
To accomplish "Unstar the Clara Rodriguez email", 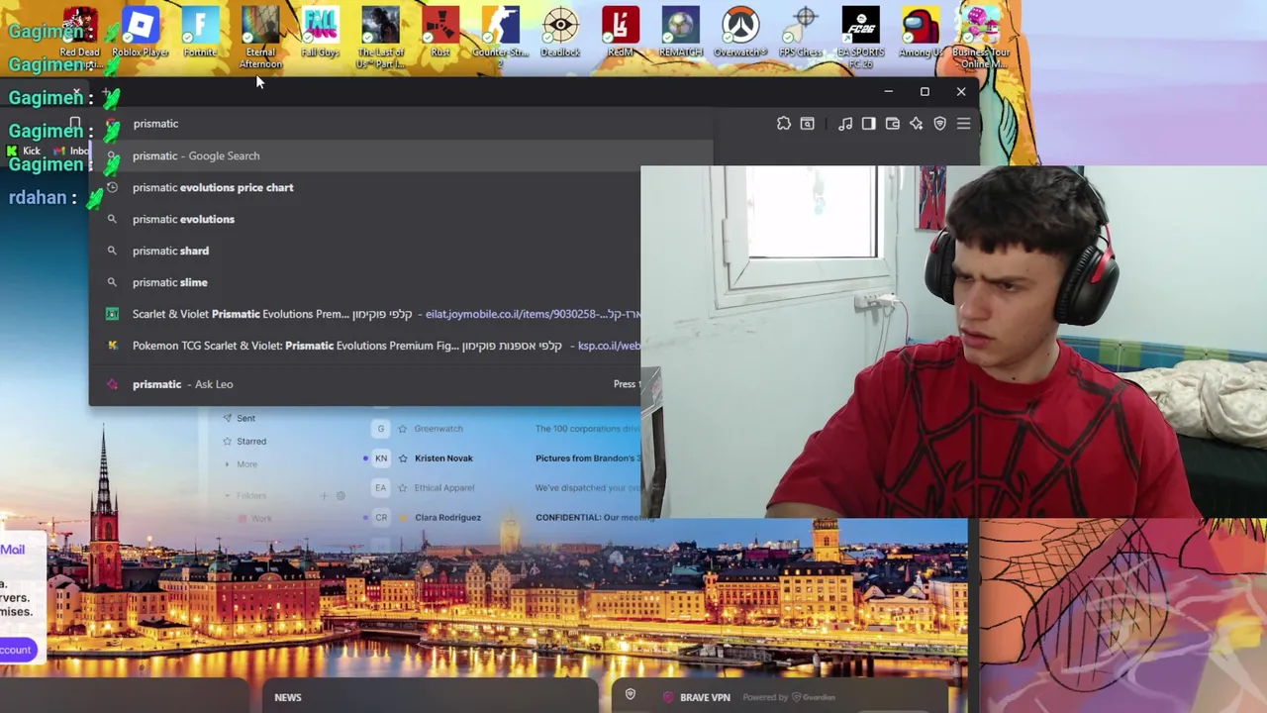I will point(403,518).
